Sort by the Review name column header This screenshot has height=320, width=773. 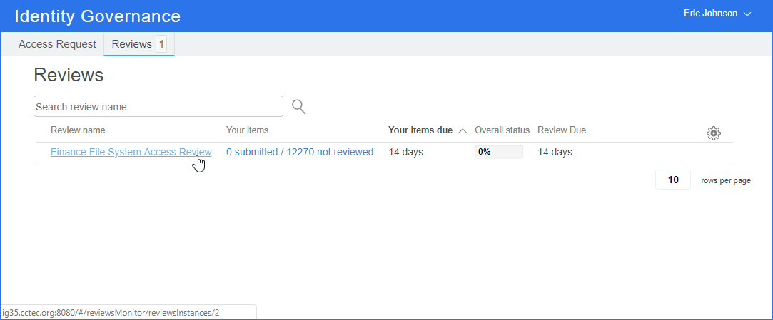78,130
